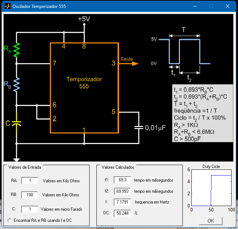This screenshot has height=229, width=238.
Task: Click pin 8 label on the 555 chip
Action: point(84,46)
